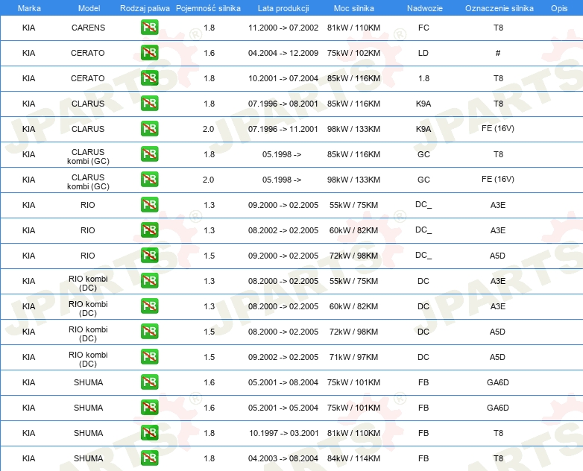Image resolution: width=583 pixels, height=471 pixels.
Task: Click the FC body code cell
Action: point(423,28)
